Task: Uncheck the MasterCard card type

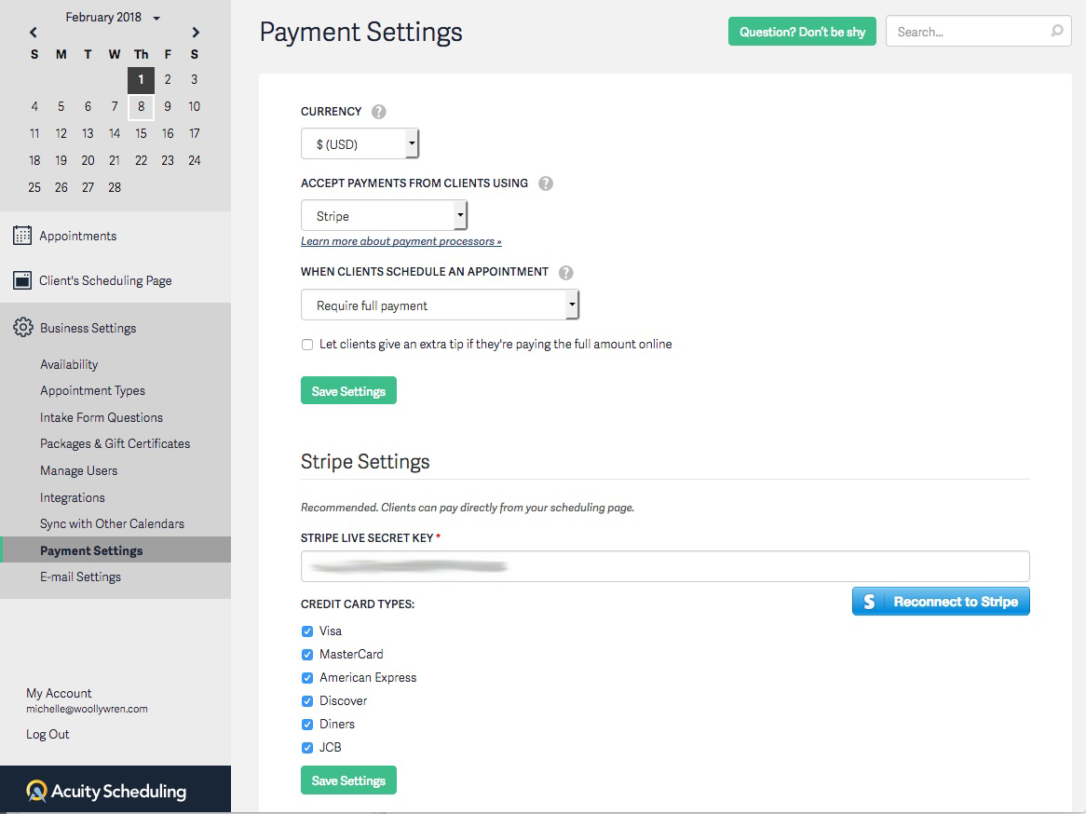Action: [307, 655]
